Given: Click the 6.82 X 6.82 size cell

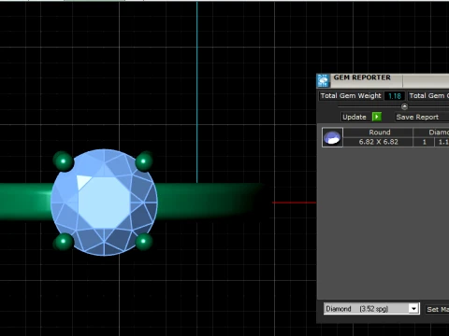Looking at the screenshot, I should [378, 142].
